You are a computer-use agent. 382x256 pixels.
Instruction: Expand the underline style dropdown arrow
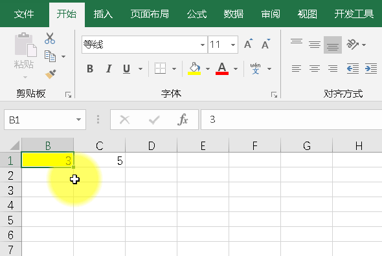tap(140, 69)
